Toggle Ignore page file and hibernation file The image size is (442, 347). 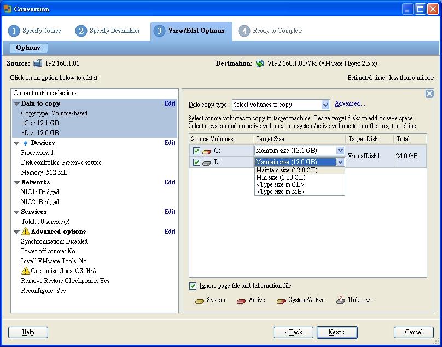[193, 286]
